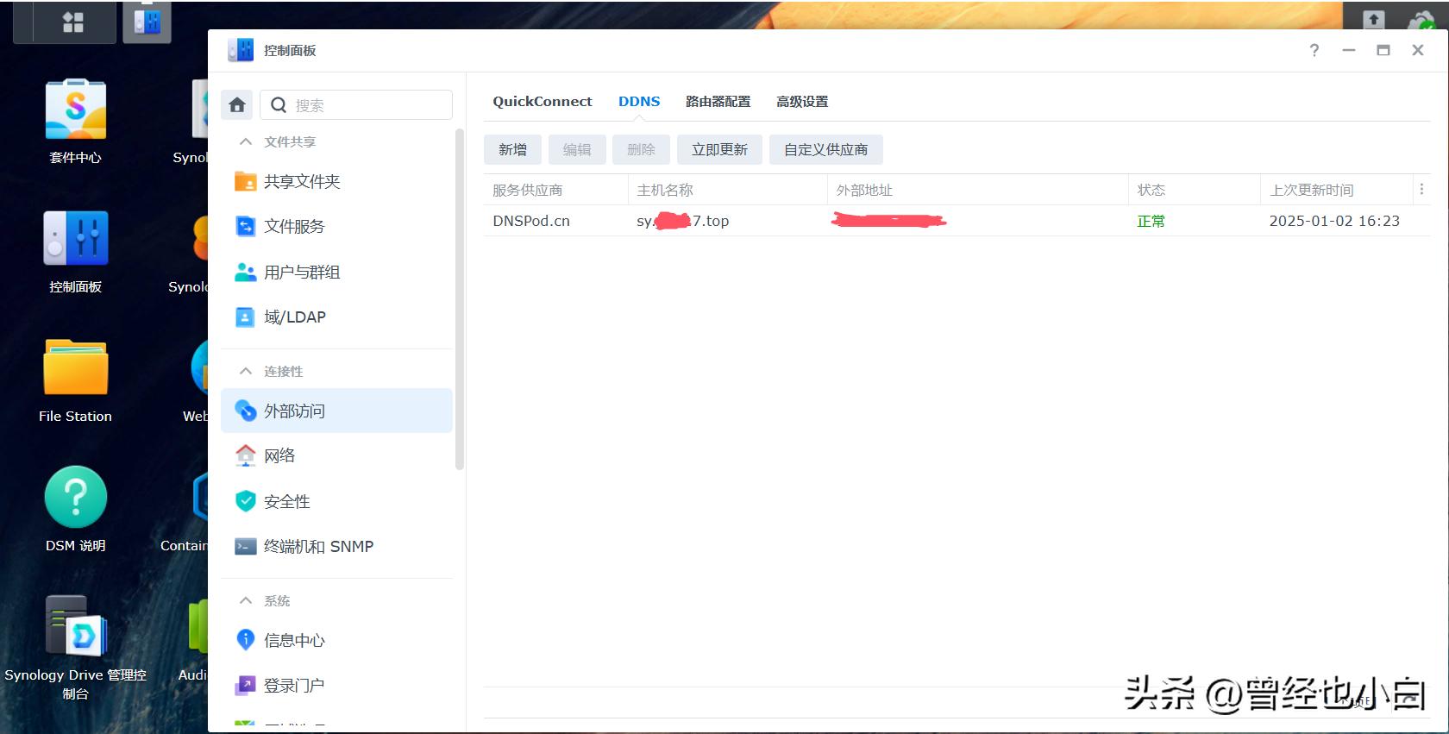
Task: Collapse the File Sharing sidebar group
Action: pos(246,142)
